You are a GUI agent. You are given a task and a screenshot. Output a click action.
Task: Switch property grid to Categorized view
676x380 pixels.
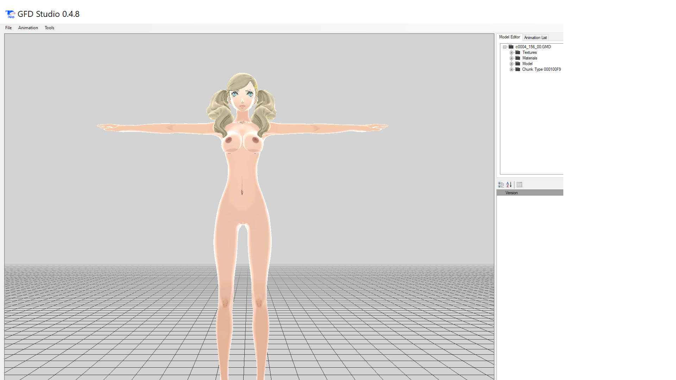coord(501,185)
